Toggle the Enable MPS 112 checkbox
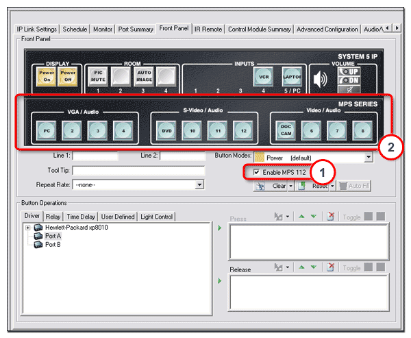The width and height of the screenshot is (411, 338). click(258, 171)
